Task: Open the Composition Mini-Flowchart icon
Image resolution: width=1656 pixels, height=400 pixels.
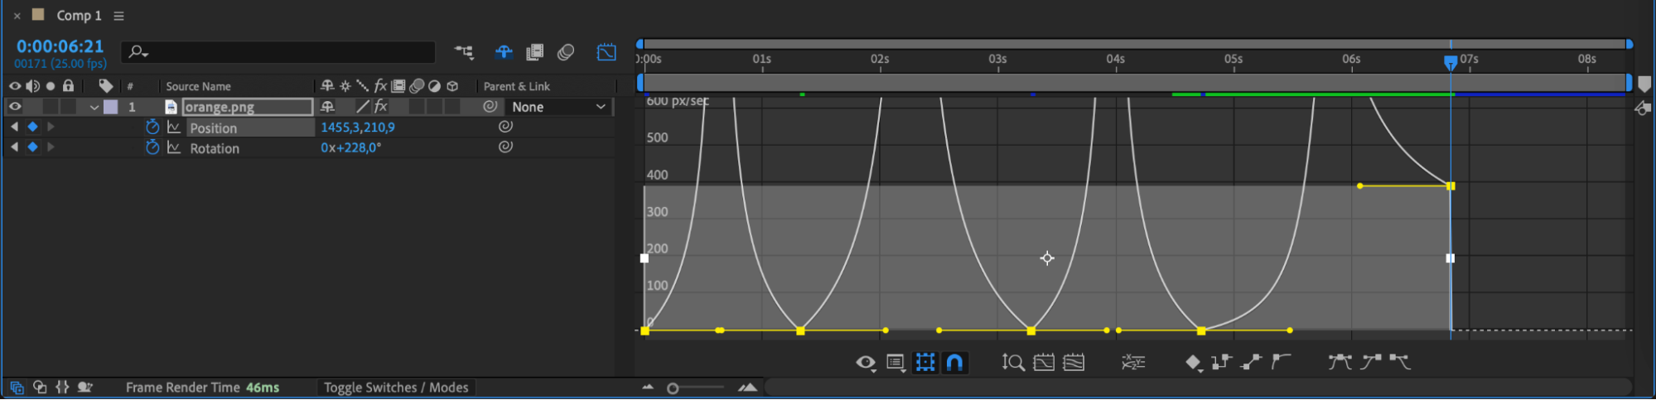Action: 464,52
